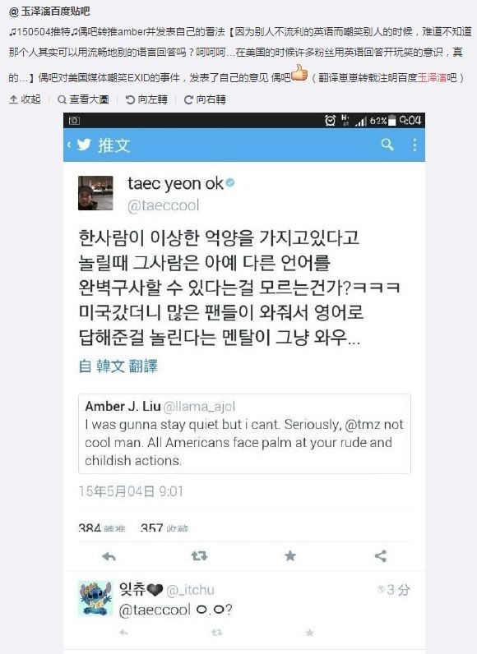Rotate image right with 向右转

click(x=205, y=99)
